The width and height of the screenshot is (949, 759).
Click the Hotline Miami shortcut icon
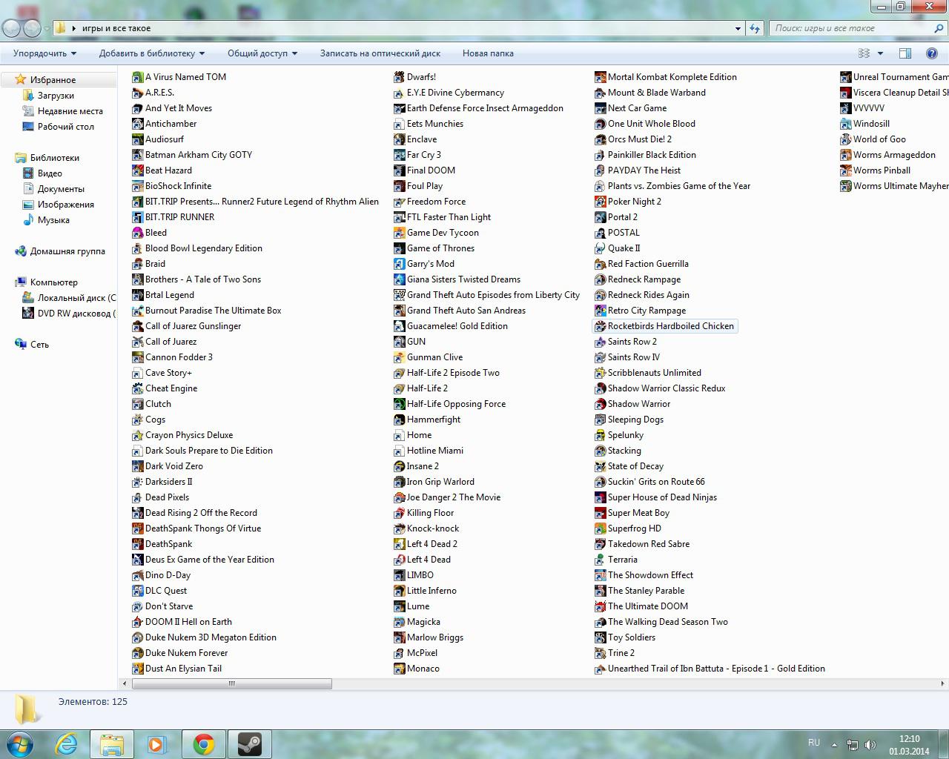coord(400,451)
